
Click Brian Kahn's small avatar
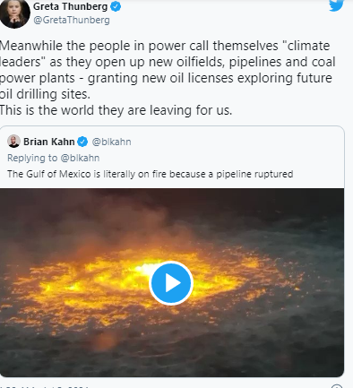pyautogui.click(x=13, y=142)
